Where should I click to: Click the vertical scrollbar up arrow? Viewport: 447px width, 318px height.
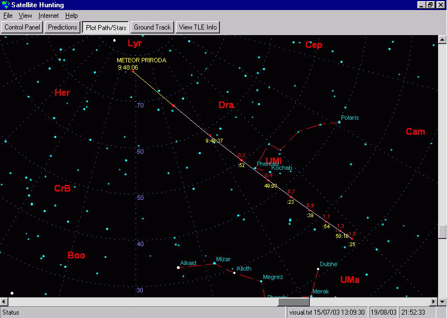point(442,39)
